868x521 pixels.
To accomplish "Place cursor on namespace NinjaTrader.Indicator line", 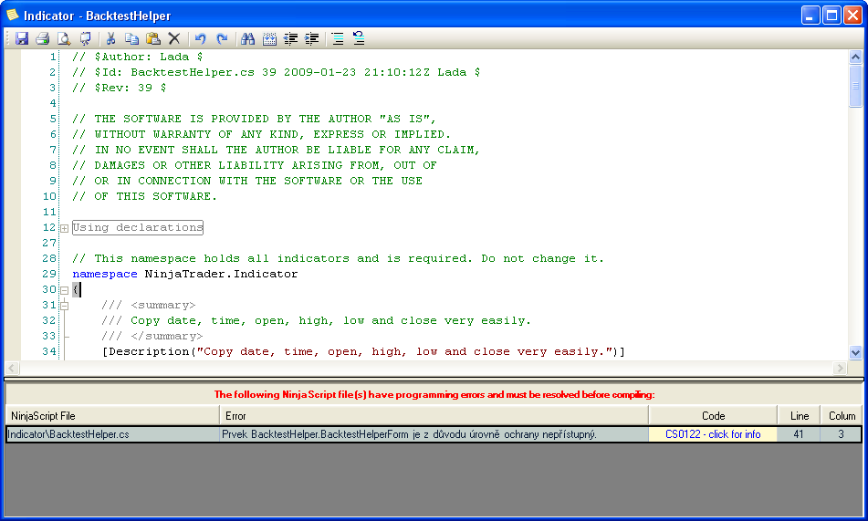I will click(x=185, y=274).
